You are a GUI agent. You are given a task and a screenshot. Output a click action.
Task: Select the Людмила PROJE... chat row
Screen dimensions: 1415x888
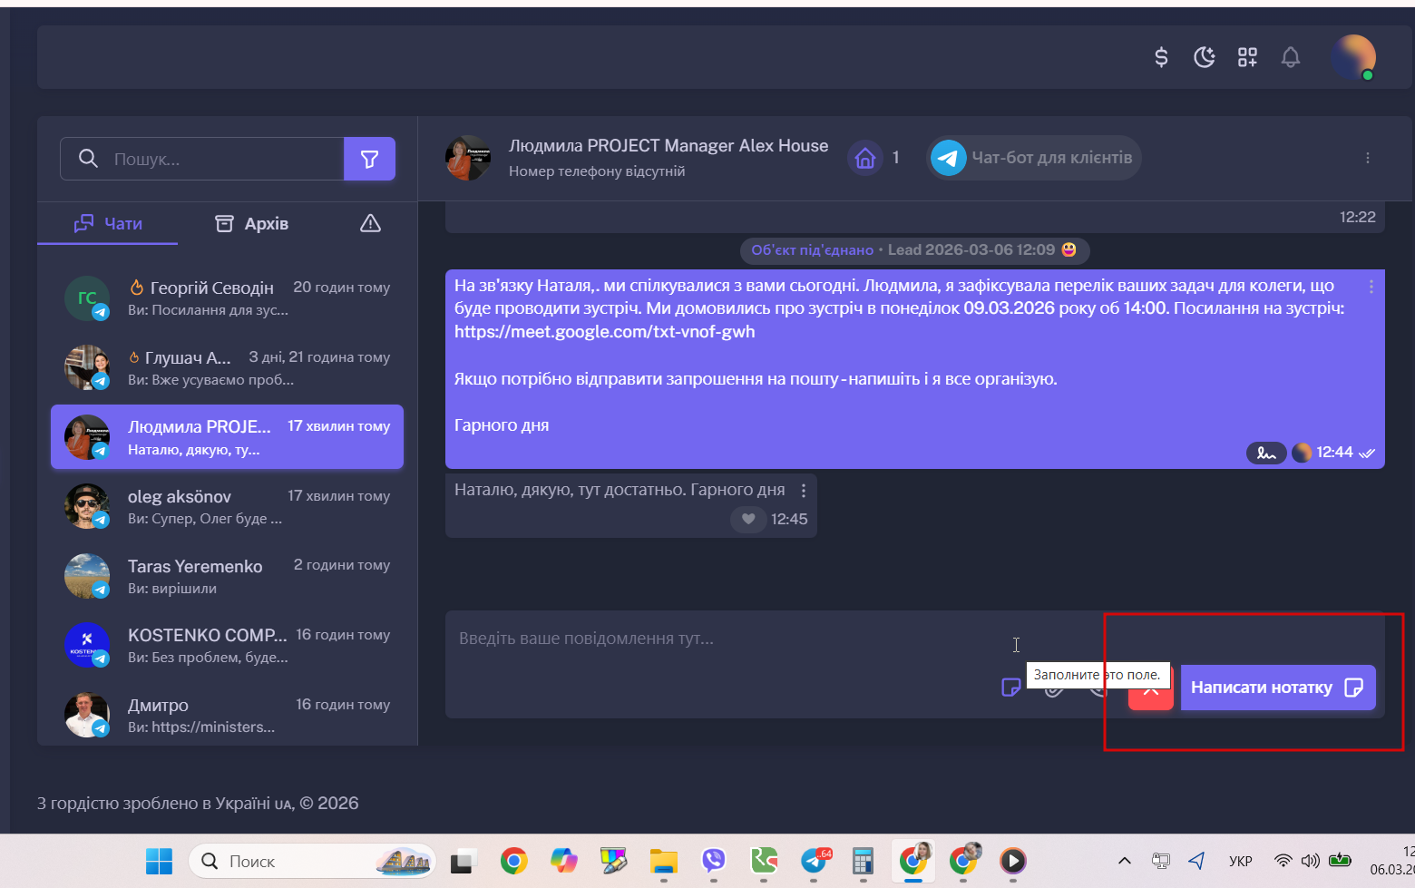(x=227, y=437)
